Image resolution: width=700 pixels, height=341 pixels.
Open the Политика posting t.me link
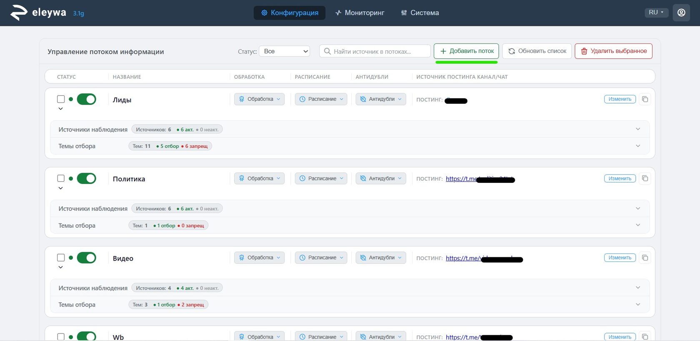pyautogui.click(x=480, y=179)
